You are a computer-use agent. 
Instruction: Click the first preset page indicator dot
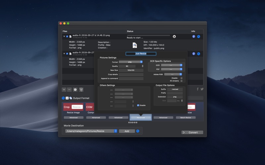[x=129, y=122]
